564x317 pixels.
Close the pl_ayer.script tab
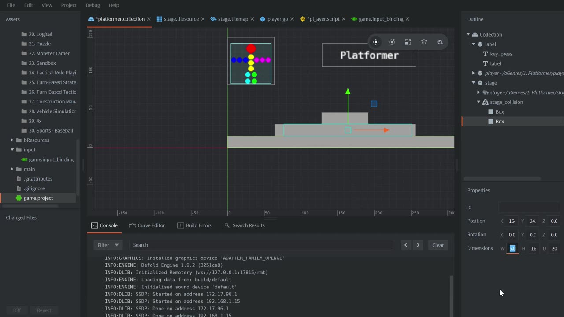click(x=343, y=19)
